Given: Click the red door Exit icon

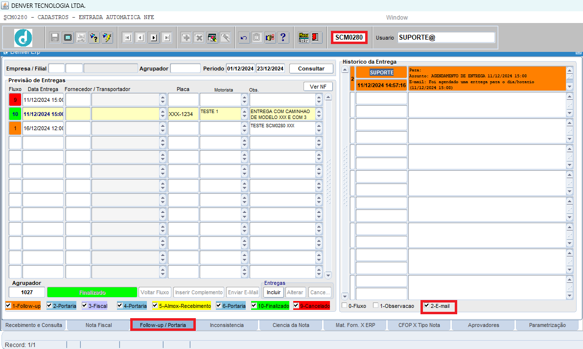Looking at the screenshot, I should (316, 38).
